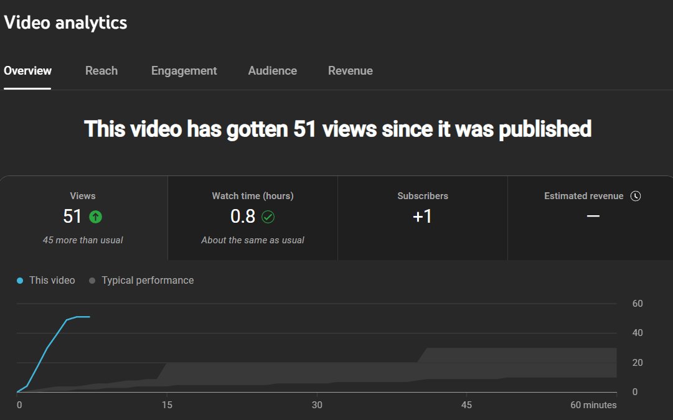Select the Views metric card
This screenshot has width=673, height=420.
(x=83, y=218)
